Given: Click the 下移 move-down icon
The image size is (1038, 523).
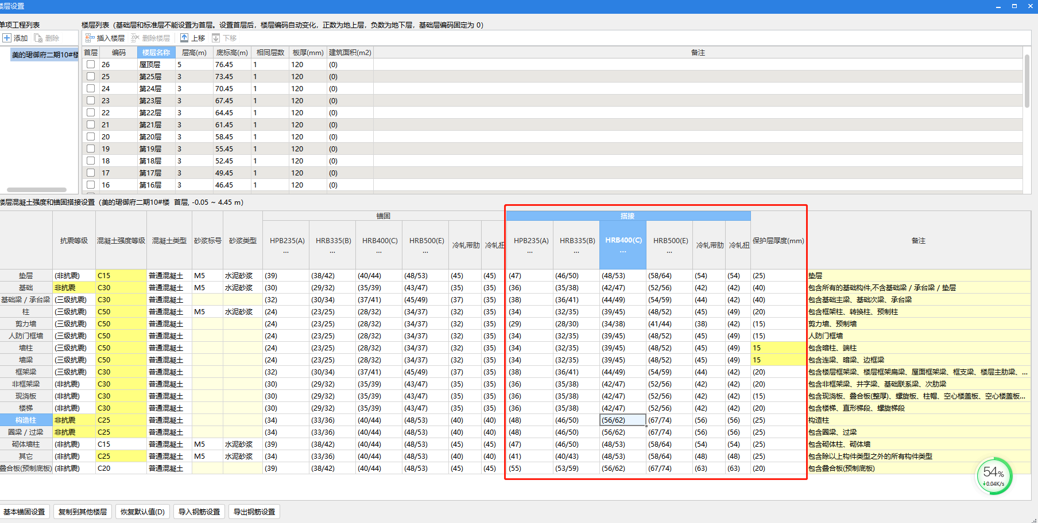Looking at the screenshot, I should 216,38.
